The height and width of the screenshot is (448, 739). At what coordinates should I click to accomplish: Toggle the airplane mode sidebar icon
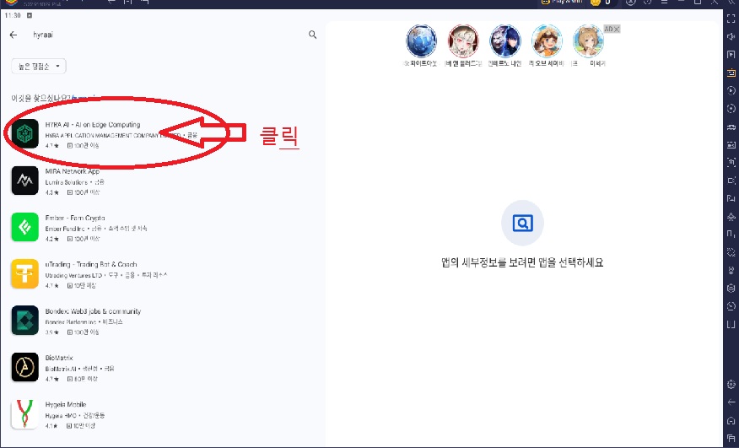point(731,217)
